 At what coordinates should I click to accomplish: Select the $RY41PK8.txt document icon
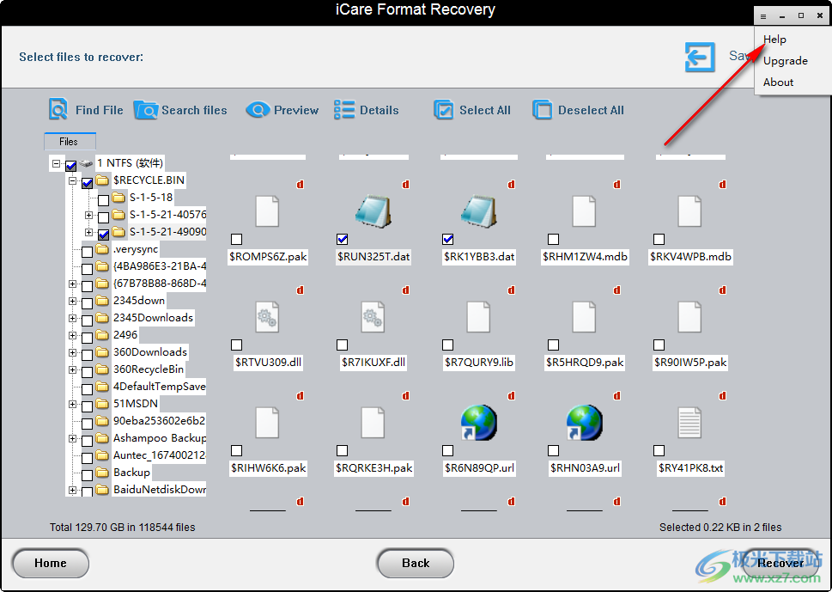click(x=689, y=423)
